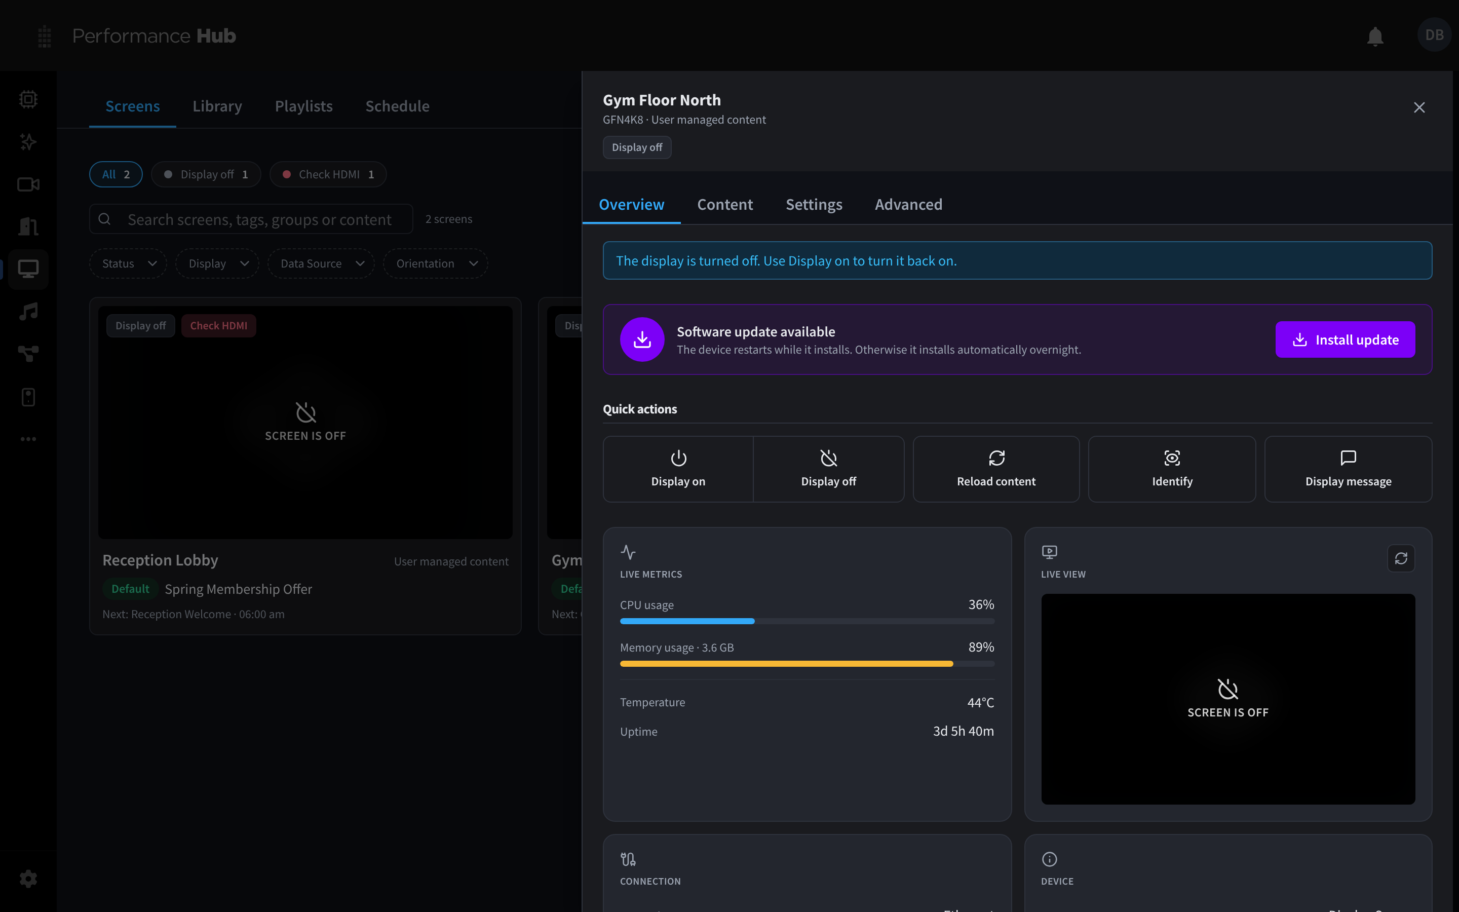Expand the Display filter dropdown
This screenshot has width=1459, height=912.
[x=218, y=263]
